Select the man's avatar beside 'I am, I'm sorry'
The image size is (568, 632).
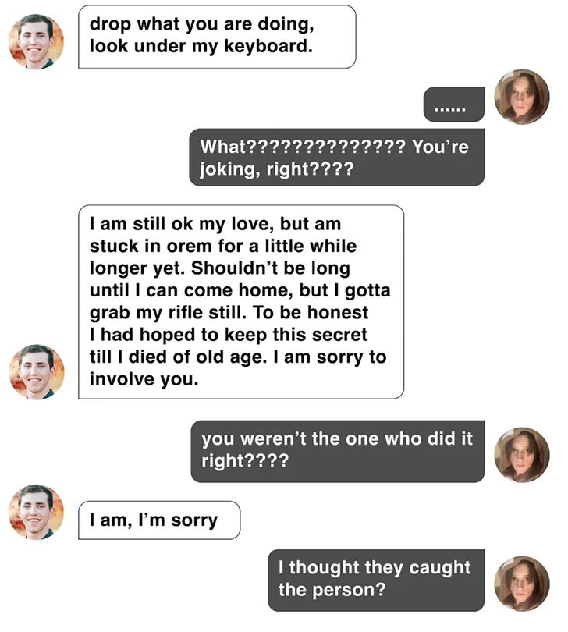pyautogui.click(x=37, y=512)
